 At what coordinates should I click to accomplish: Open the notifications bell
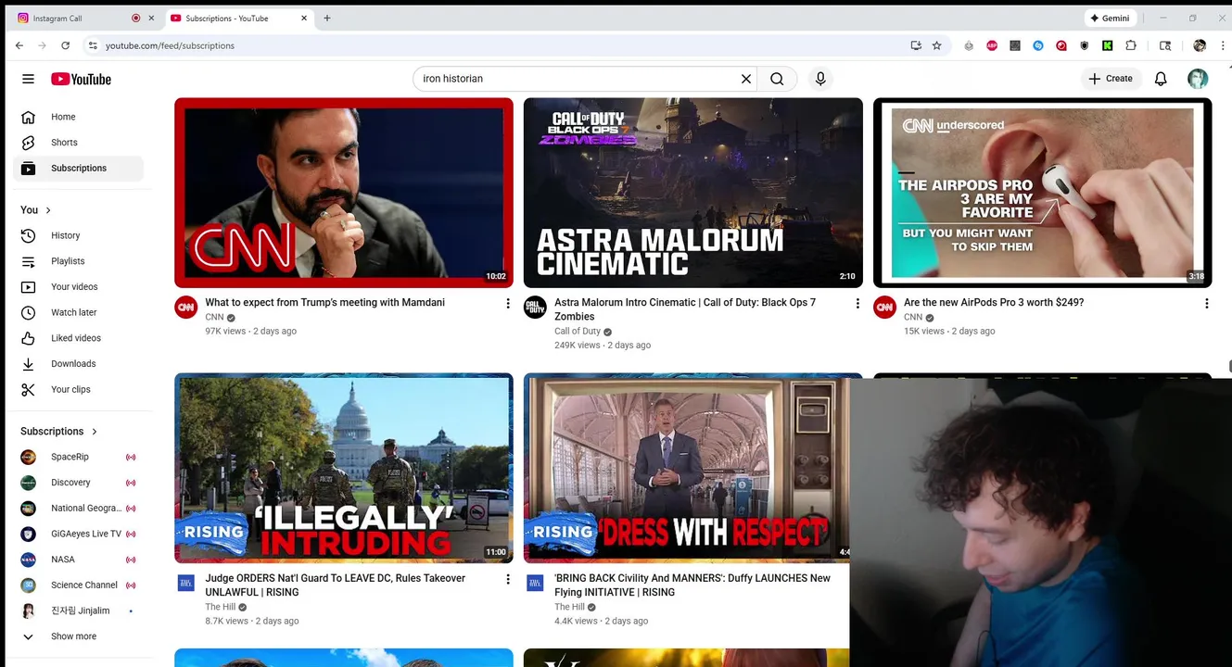1161,80
